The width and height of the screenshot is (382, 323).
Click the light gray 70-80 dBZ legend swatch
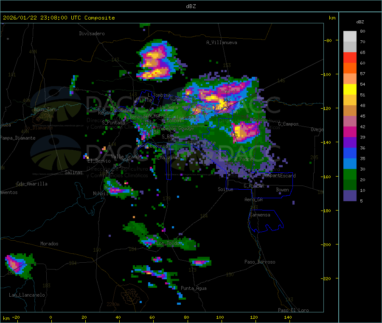350,37
